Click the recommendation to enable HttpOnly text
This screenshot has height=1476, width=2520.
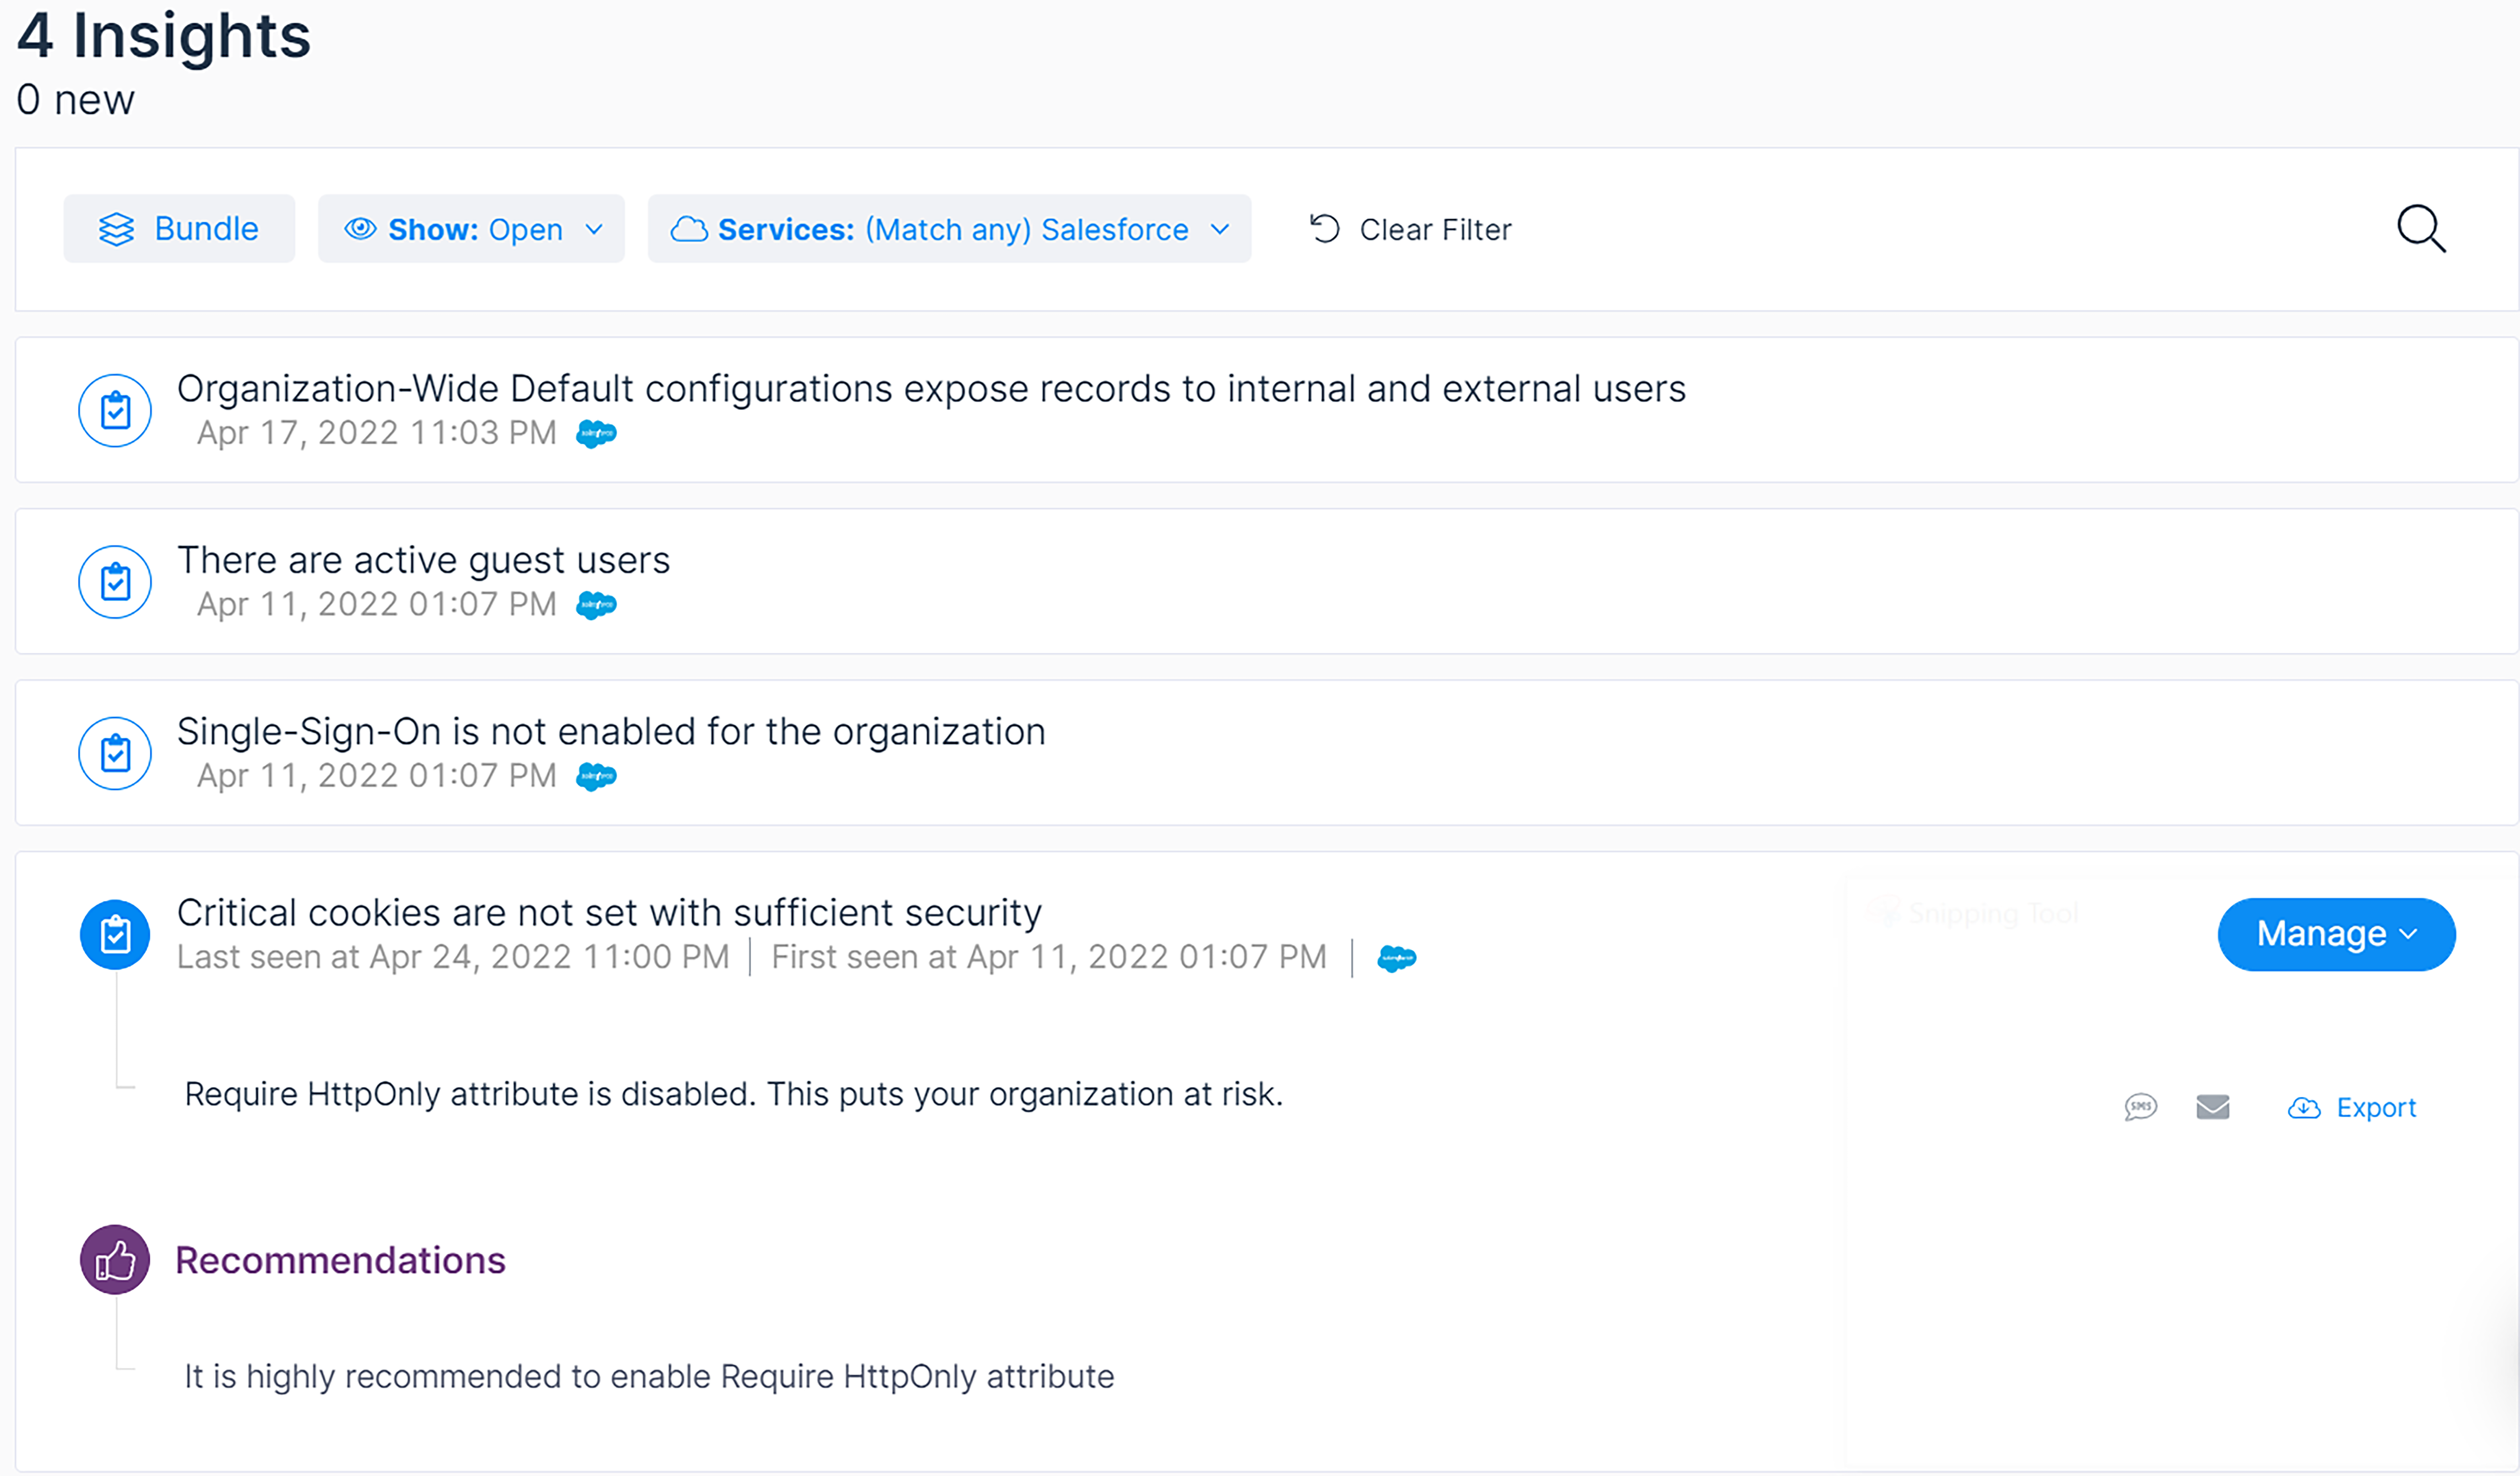coord(649,1377)
